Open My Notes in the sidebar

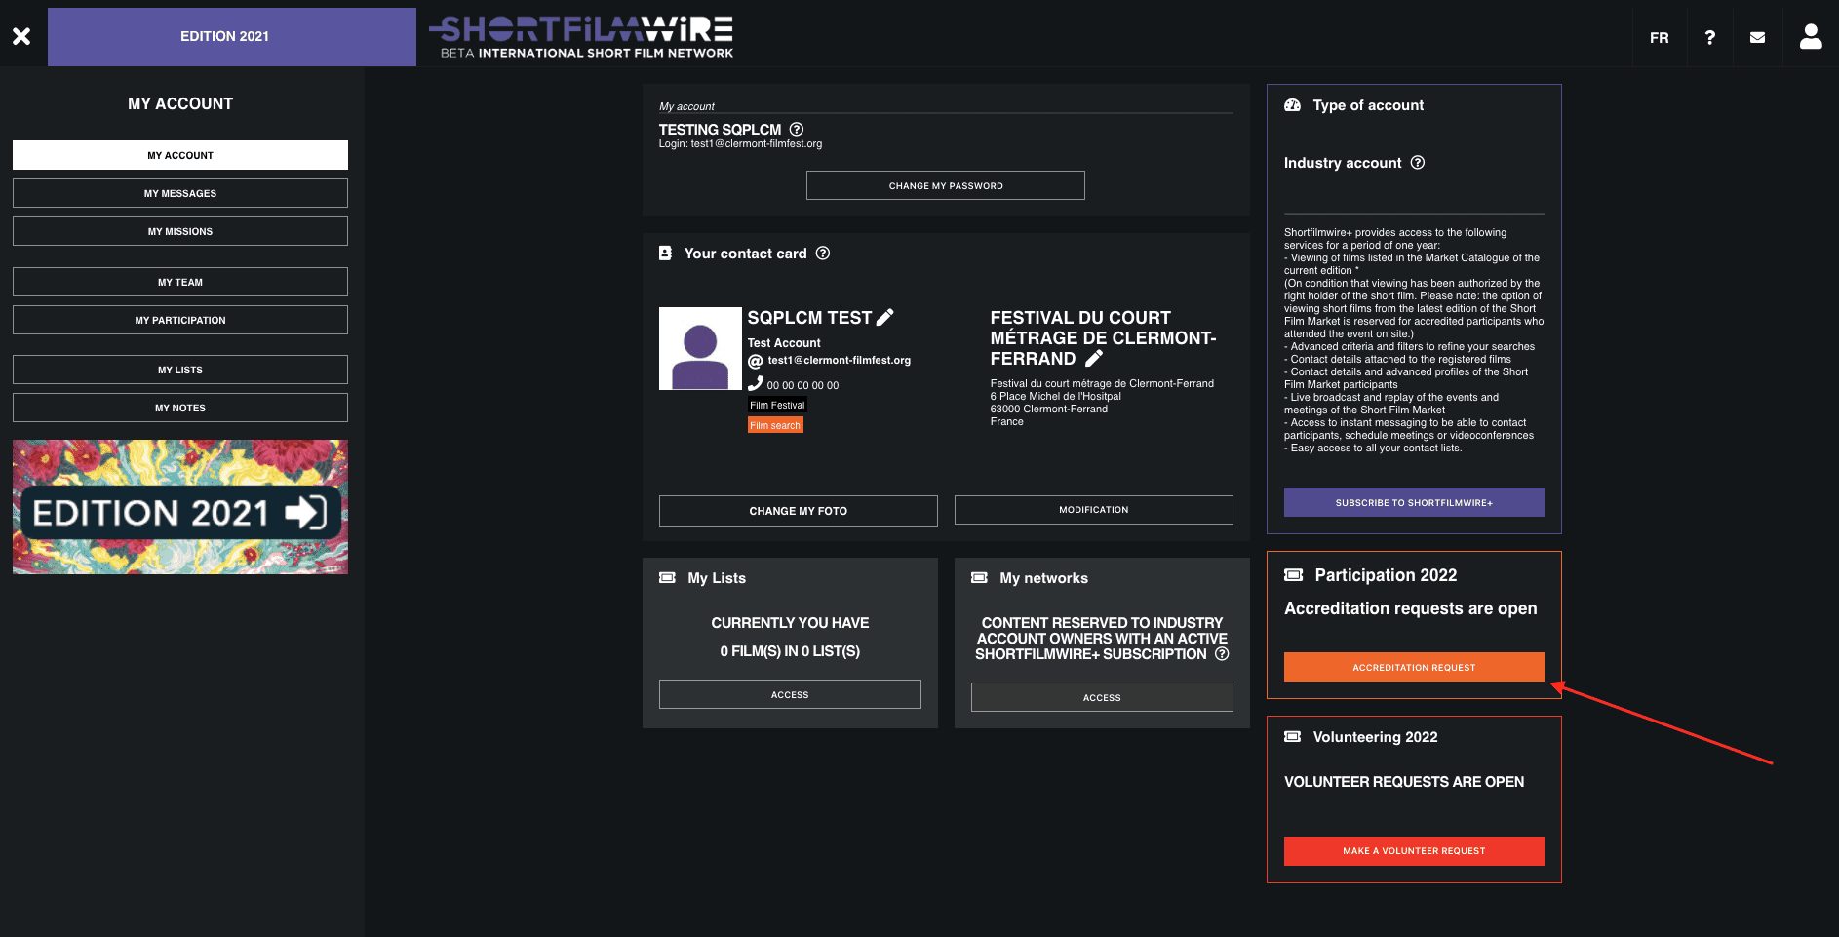(x=180, y=408)
